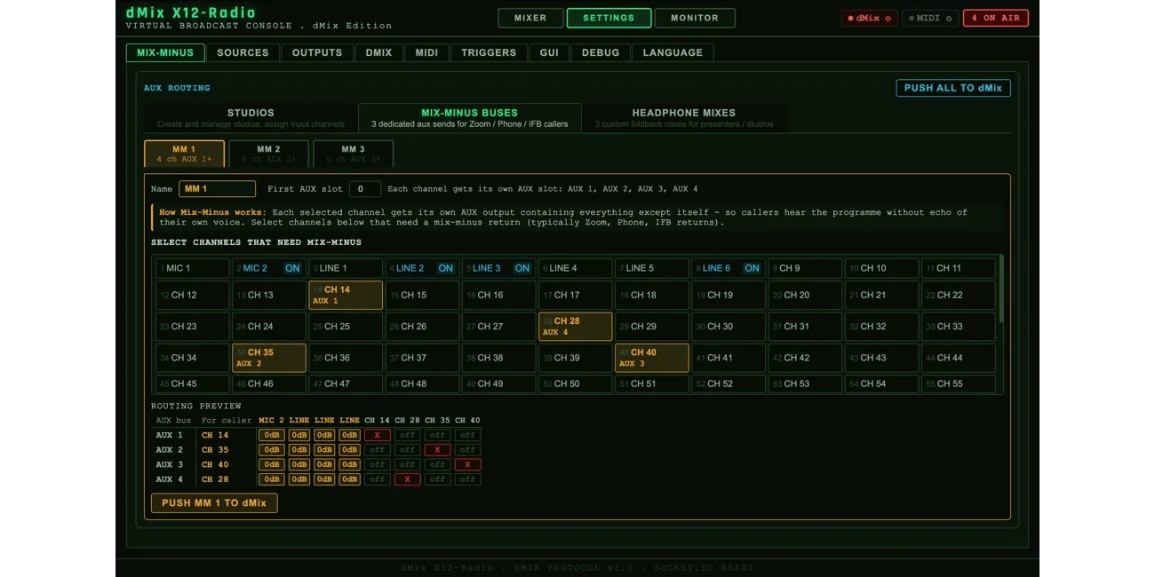The width and height of the screenshot is (1155, 577).
Task: Open the OUTPUTS settings tab
Action: point(317,52)
